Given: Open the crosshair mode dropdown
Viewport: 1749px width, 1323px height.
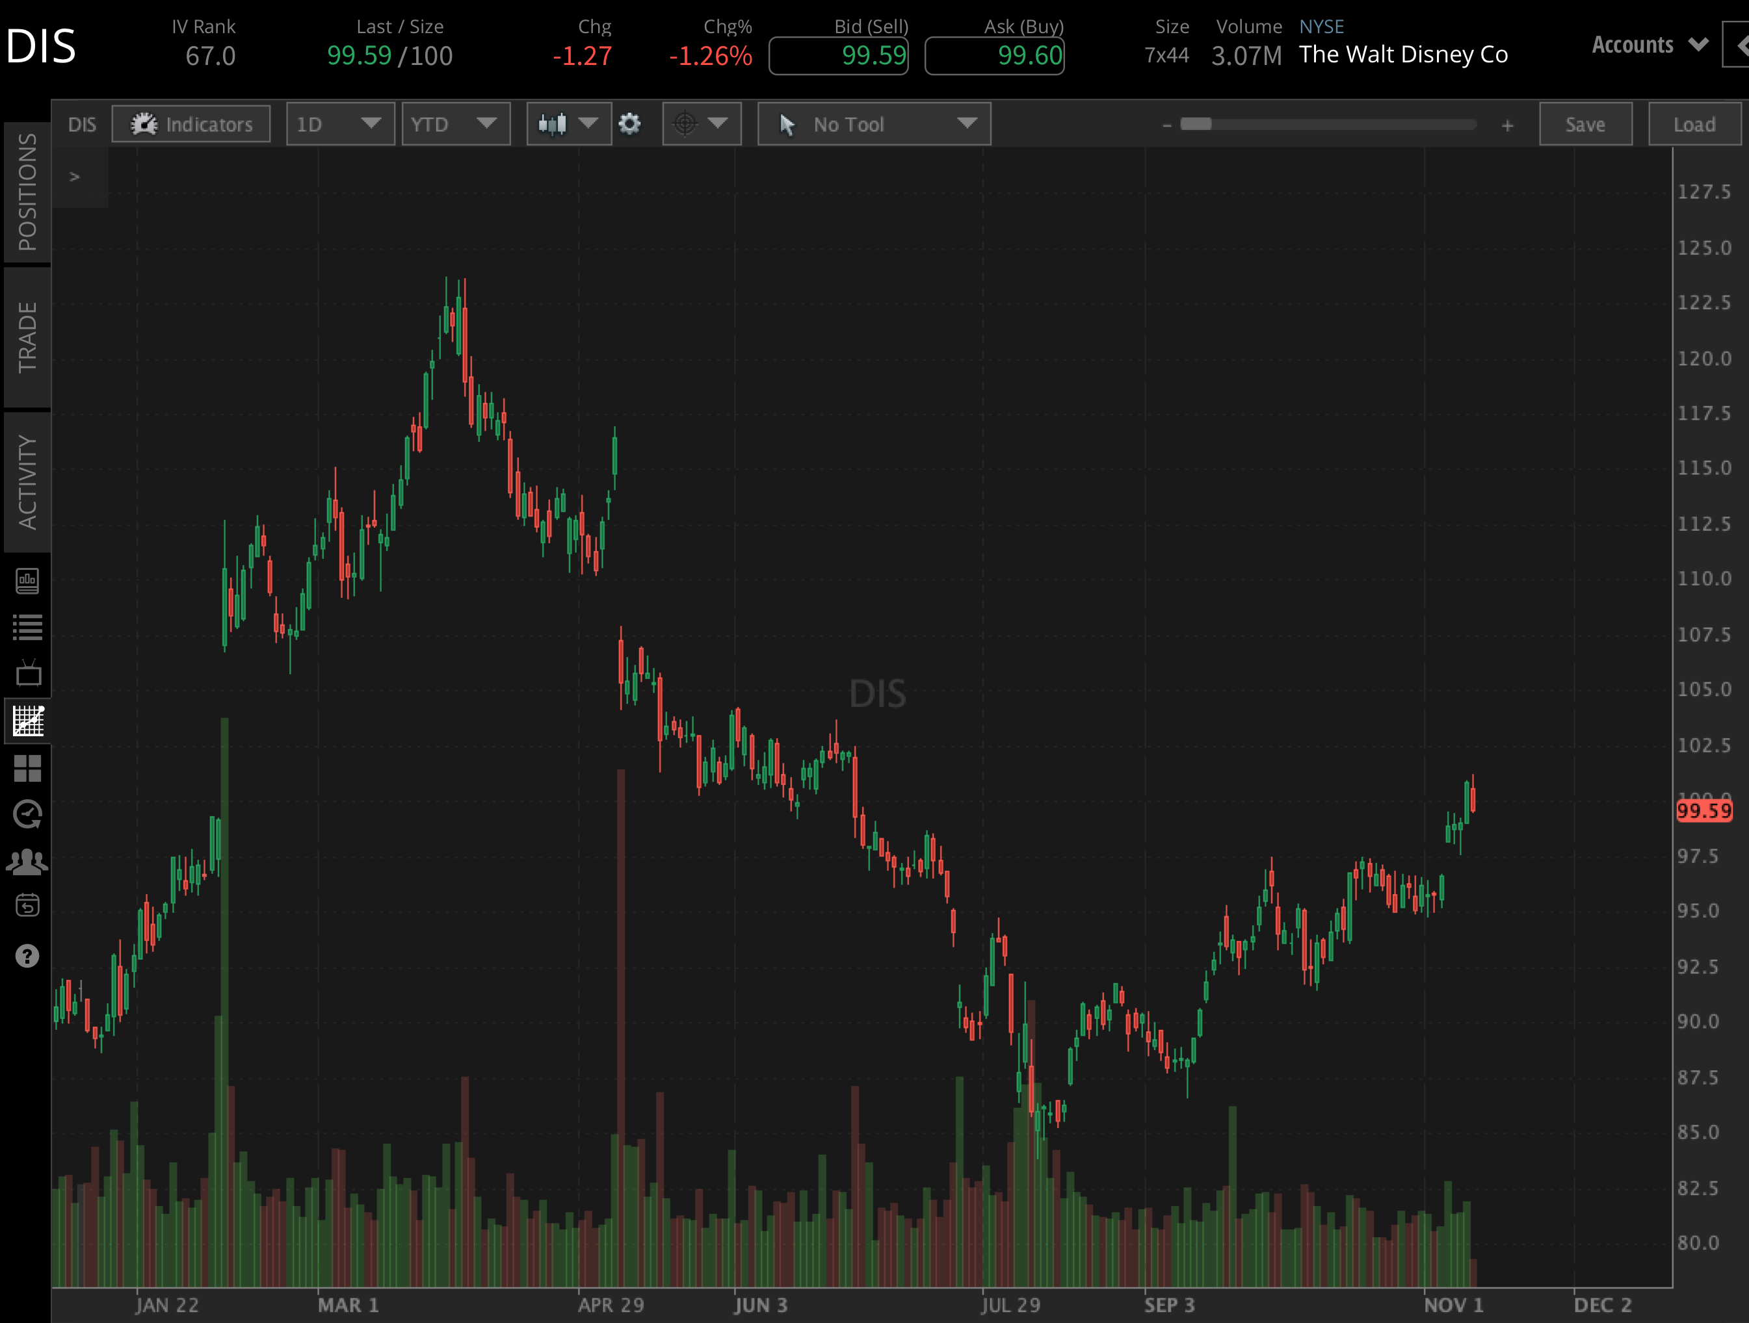Looking at the screenshot, I should 700,124.
